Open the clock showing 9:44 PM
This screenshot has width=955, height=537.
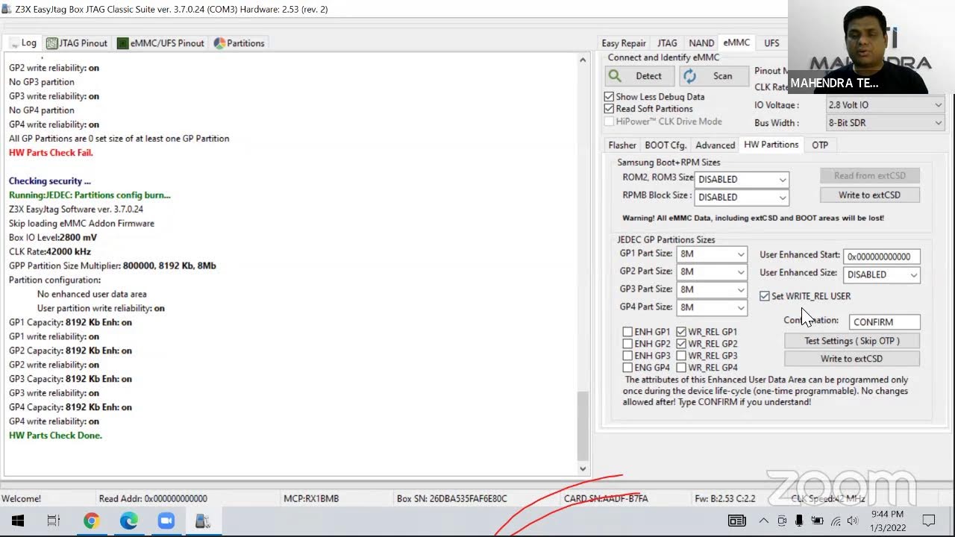886,521
